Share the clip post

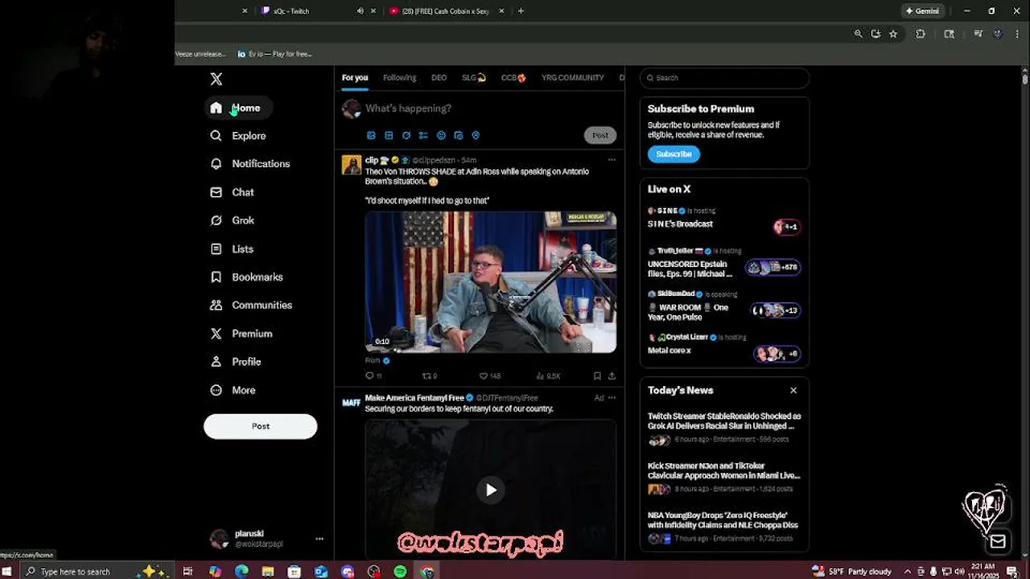point(612,376)
